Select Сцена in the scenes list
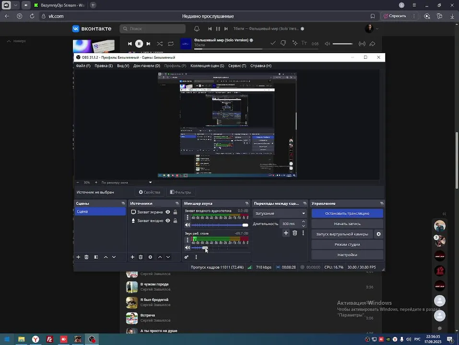Screen dimensions: 459x345 point(100,211)
